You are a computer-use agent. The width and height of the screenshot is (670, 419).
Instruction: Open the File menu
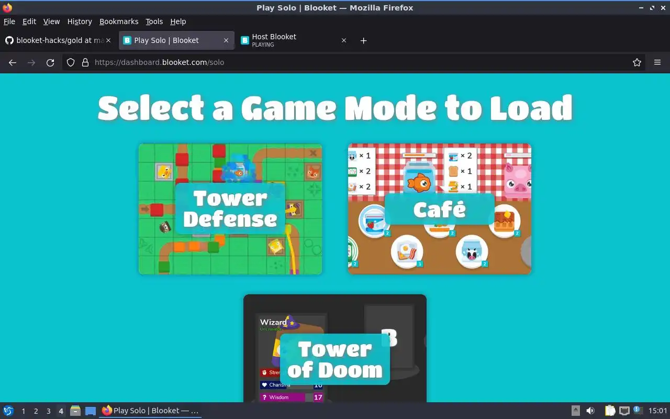click(x=9, y=21)
